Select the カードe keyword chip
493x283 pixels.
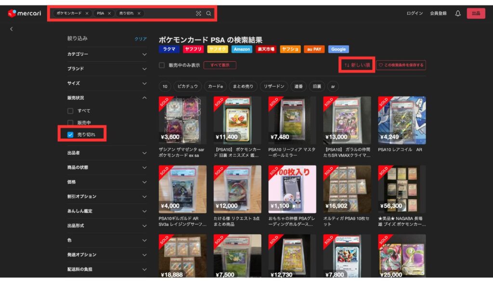pos(215,87)
